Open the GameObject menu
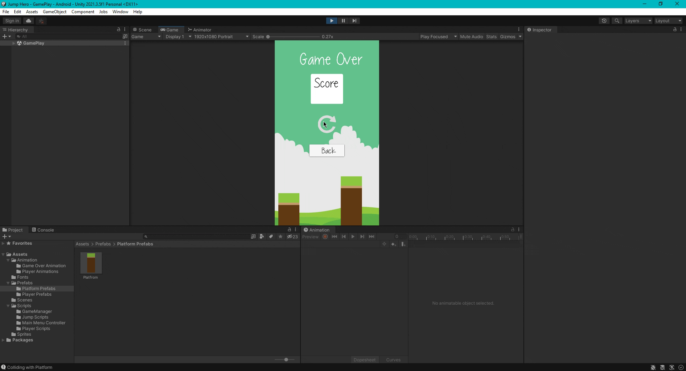 coord(55,12)
